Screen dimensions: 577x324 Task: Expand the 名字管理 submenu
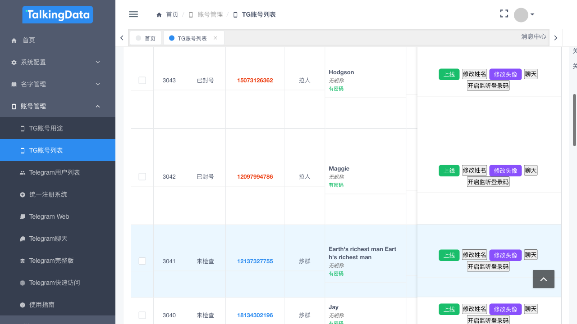[58, 84]
